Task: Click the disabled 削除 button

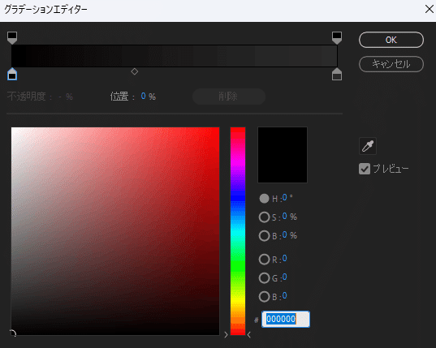Action: [229, 97]
